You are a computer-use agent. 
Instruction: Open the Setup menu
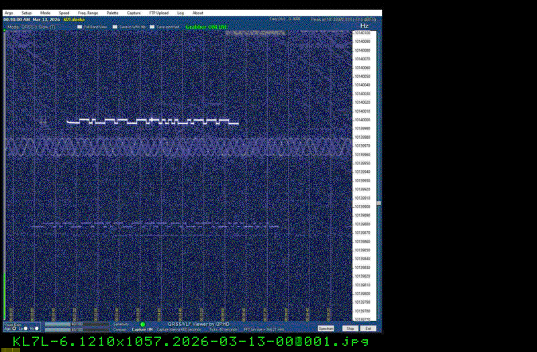[26, 13]
